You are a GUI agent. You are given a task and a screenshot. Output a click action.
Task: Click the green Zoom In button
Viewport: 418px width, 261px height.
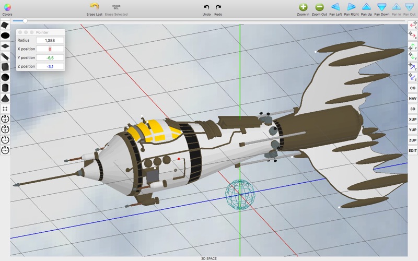(x=303, y=7)
